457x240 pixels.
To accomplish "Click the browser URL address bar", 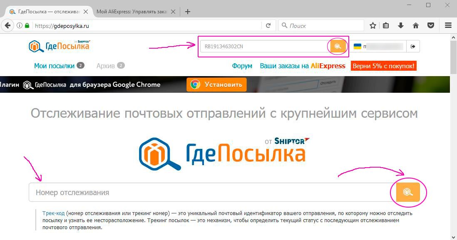I will (147, 26).
